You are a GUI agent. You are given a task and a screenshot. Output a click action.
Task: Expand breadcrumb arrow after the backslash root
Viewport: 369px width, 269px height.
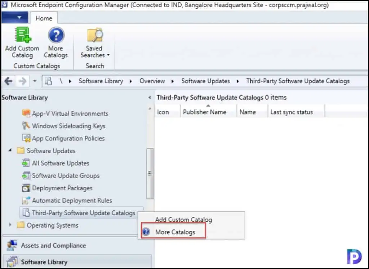[x=70, y=81]
